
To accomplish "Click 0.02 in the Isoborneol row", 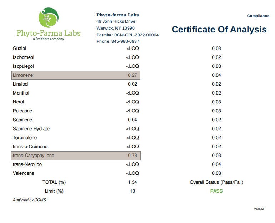I will [x=216, y=57].
